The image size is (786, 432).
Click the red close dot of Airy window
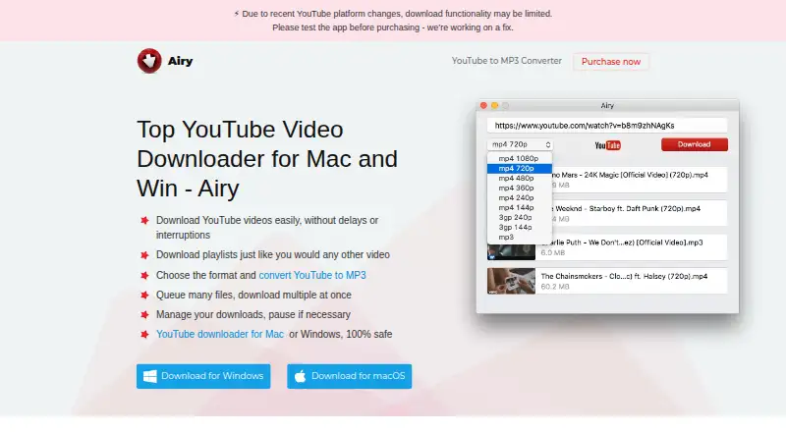[x=483, y=106]
